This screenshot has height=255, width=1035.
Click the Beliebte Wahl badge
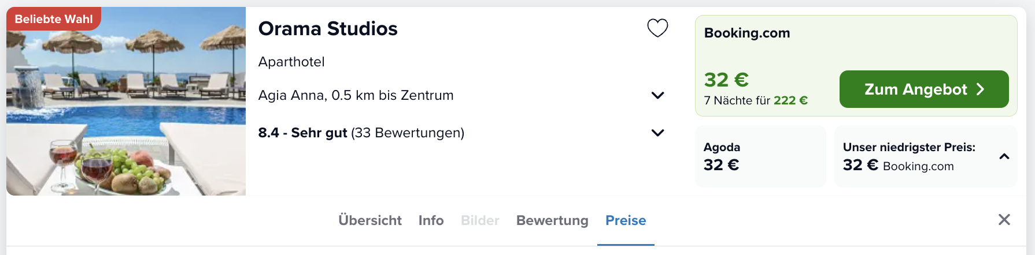point(54,18)
